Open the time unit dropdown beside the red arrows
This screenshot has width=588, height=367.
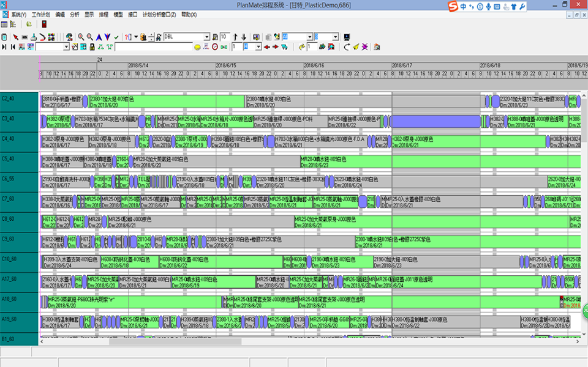[x=258, y=47]
